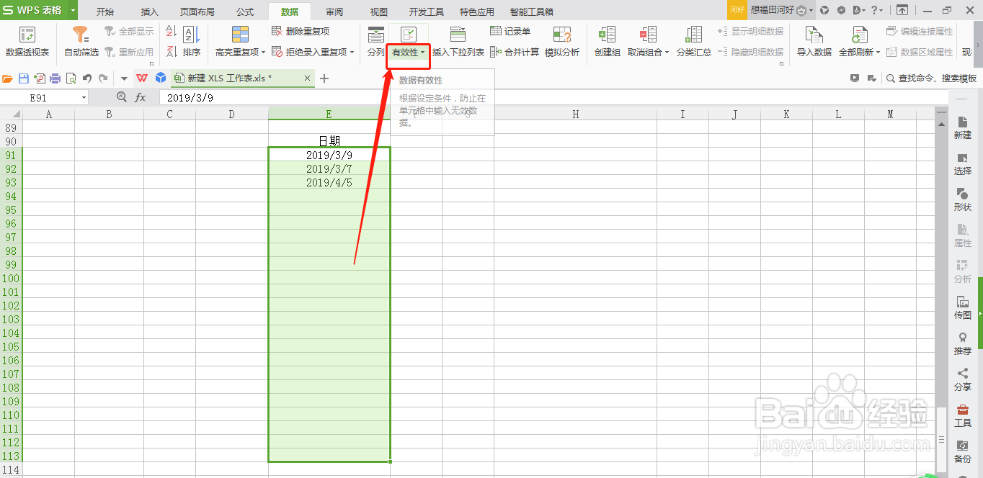The height and width of the screenshot is (478, 983).
Task: Click 分享 in the right sidebar
Action: 962,380
